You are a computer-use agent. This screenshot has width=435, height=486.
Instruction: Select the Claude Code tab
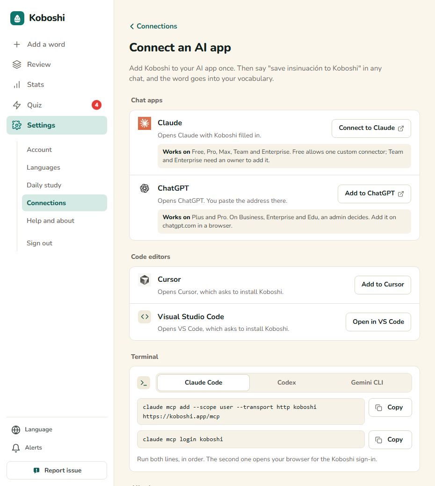pos(203,382)
